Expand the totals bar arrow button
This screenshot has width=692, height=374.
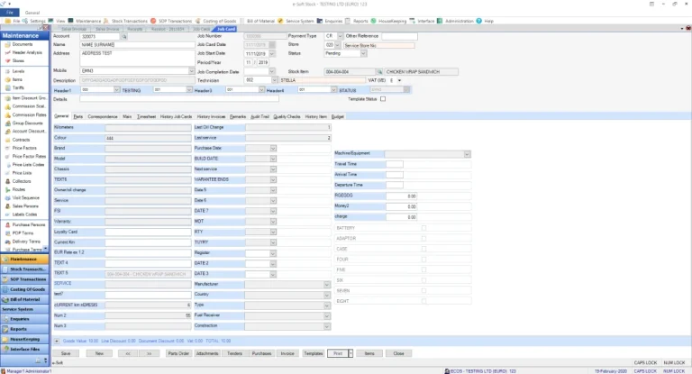tap(57, 341)
